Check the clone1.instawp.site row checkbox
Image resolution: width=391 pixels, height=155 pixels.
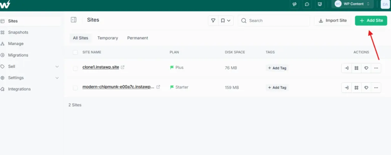[75, 69]
